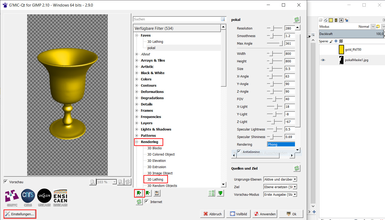385x220 pixels.
Task: Click the Resolution slider
Action: tap(274, 28)
